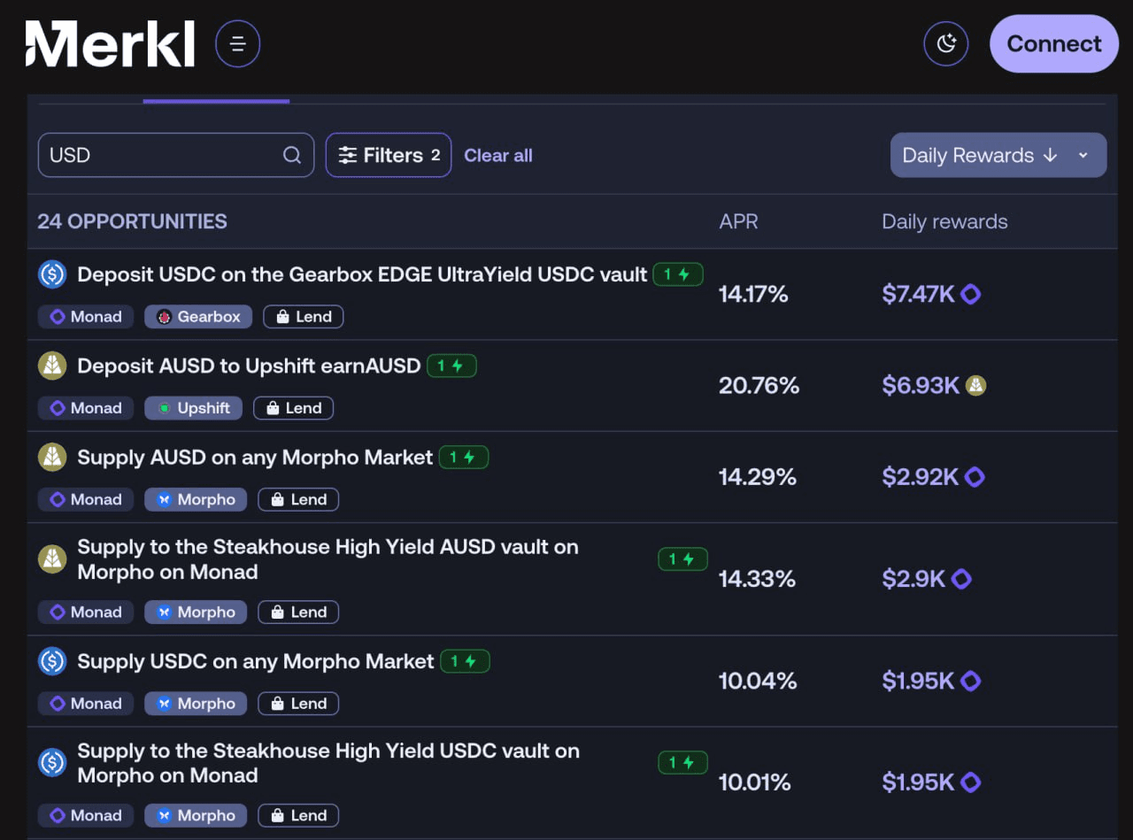
Task: Click the campaign badge on Gearbox vault row
Action: coord(677,275)
